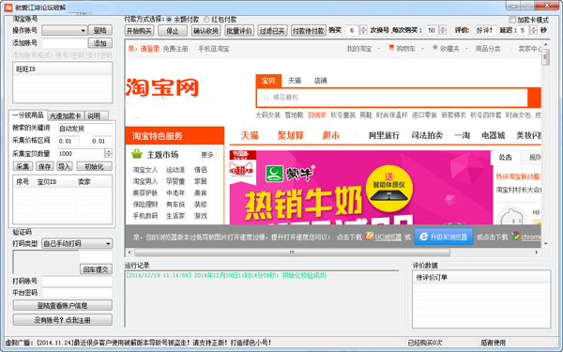
Task: Click the 淘宝网 logo
Action: click(162, 87)
